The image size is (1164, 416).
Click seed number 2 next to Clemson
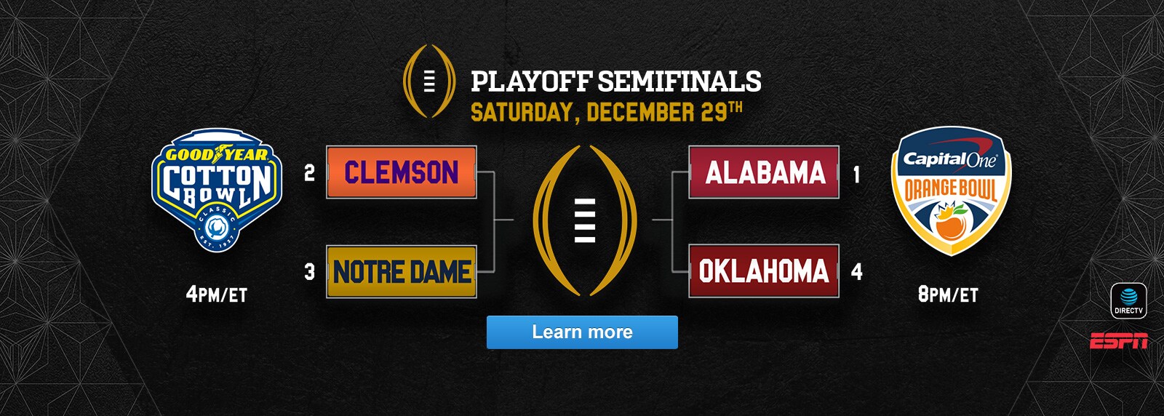point(309,173)
